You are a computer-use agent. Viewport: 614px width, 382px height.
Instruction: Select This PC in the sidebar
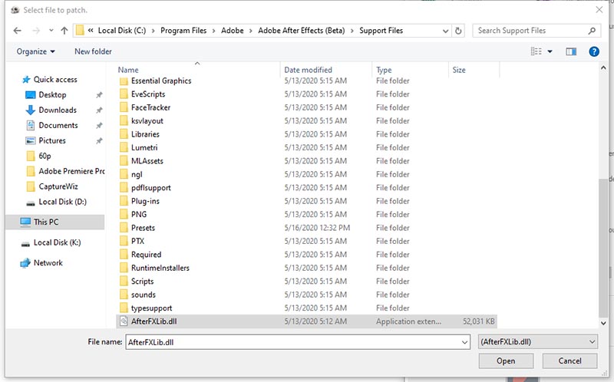(x=46, y=222)
